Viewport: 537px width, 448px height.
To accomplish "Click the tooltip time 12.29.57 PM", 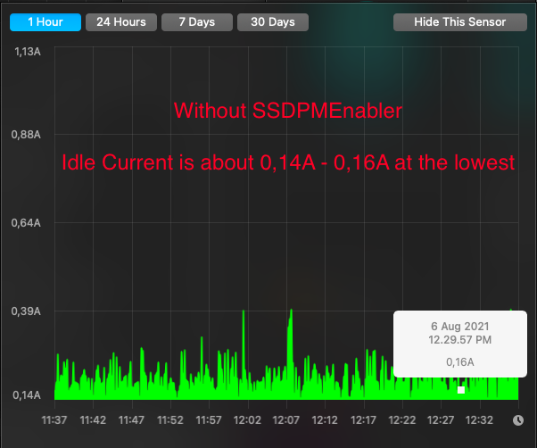I will 460,340.
